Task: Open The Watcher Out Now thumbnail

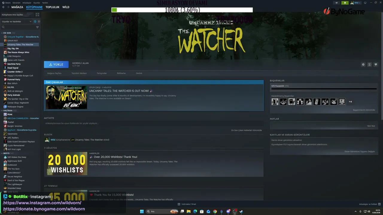Action: [66, 97]
